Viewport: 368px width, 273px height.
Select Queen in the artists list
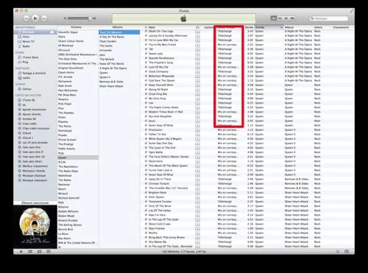coord(78,157)
